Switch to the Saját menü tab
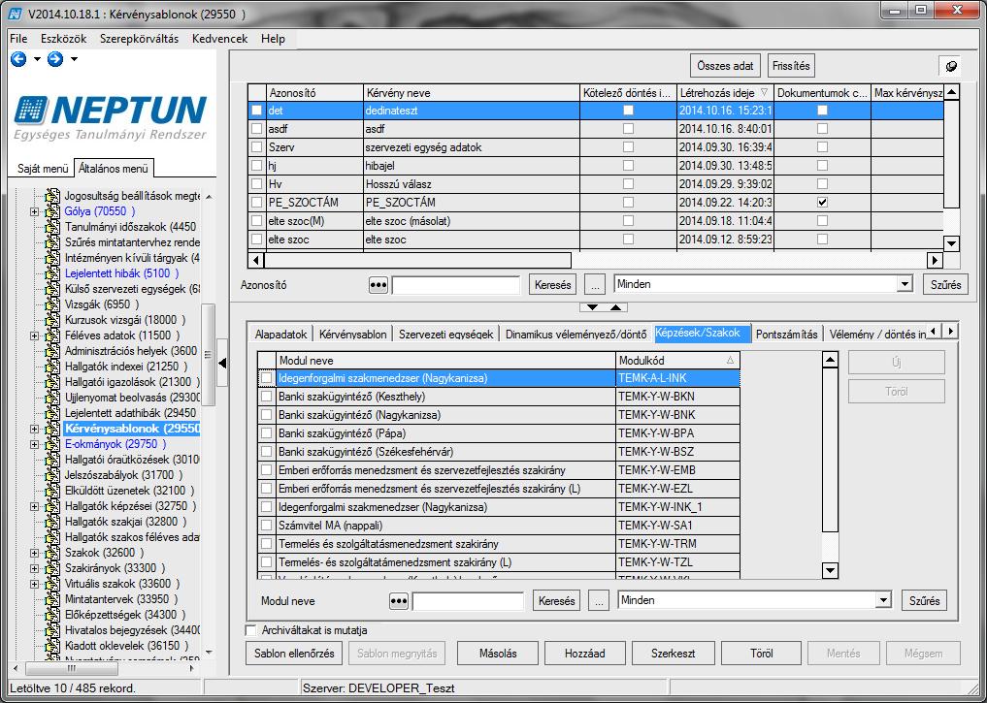987x703 pixels. (42, 169)
